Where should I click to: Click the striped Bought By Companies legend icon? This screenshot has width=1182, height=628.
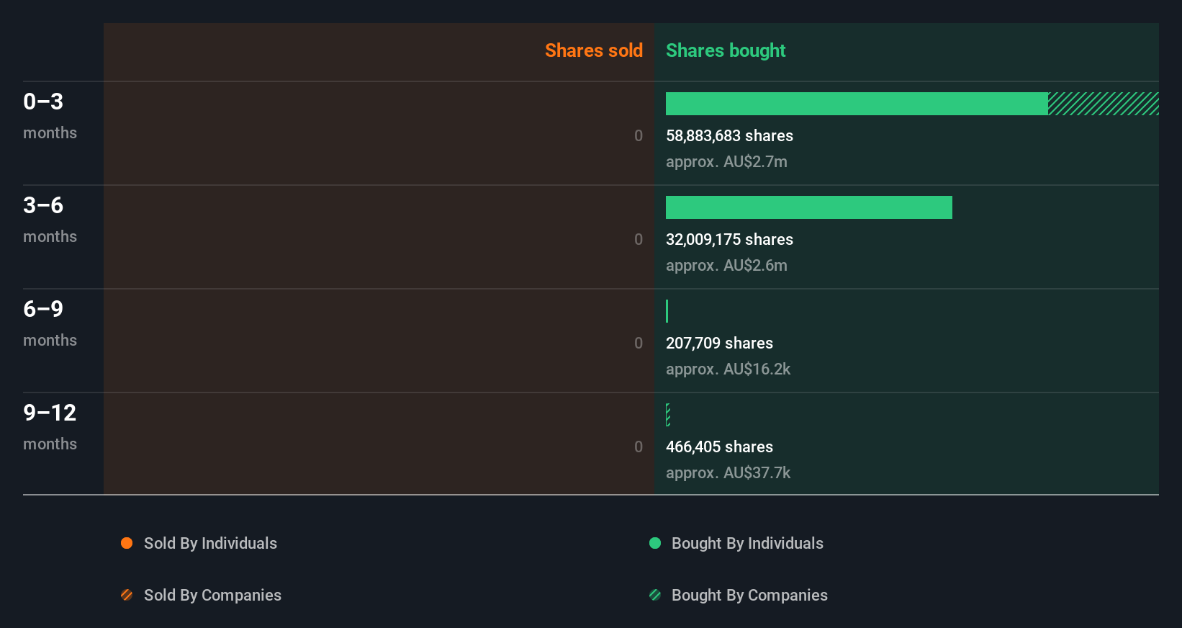(x=655, y=595)
